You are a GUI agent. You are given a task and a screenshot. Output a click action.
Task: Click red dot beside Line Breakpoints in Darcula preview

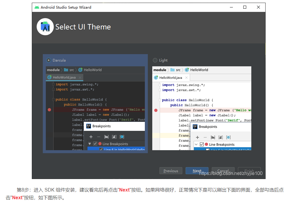point(100,144)
